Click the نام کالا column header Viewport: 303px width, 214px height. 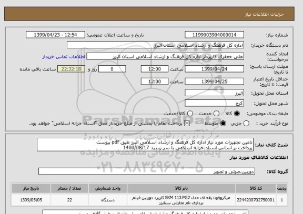point(181,188)
